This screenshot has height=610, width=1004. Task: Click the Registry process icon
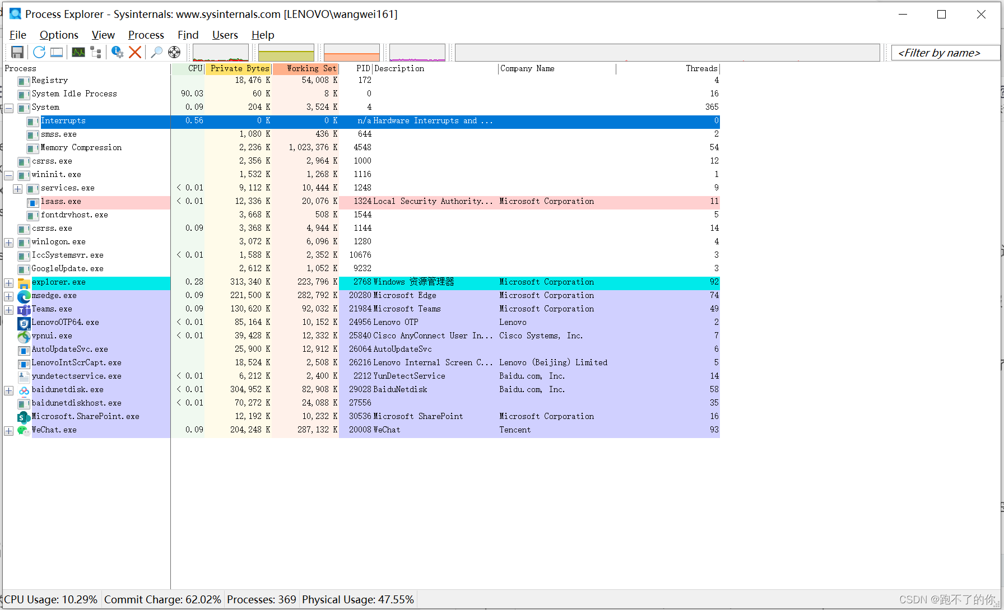pos(24,81)
